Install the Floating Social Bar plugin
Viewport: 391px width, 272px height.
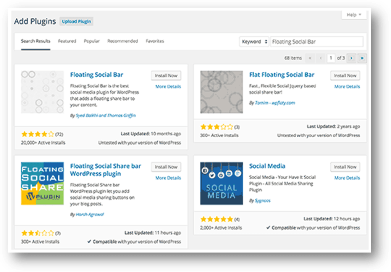click(x=166, y=76)
